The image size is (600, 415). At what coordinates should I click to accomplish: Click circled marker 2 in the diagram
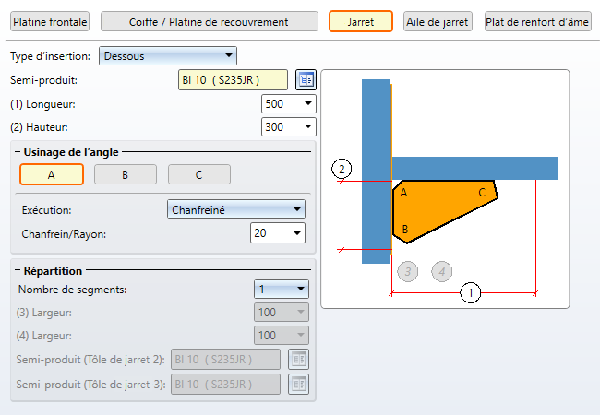coord(342,169)
